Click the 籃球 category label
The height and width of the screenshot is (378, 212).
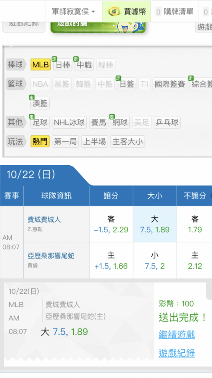(x=16, y=84)
